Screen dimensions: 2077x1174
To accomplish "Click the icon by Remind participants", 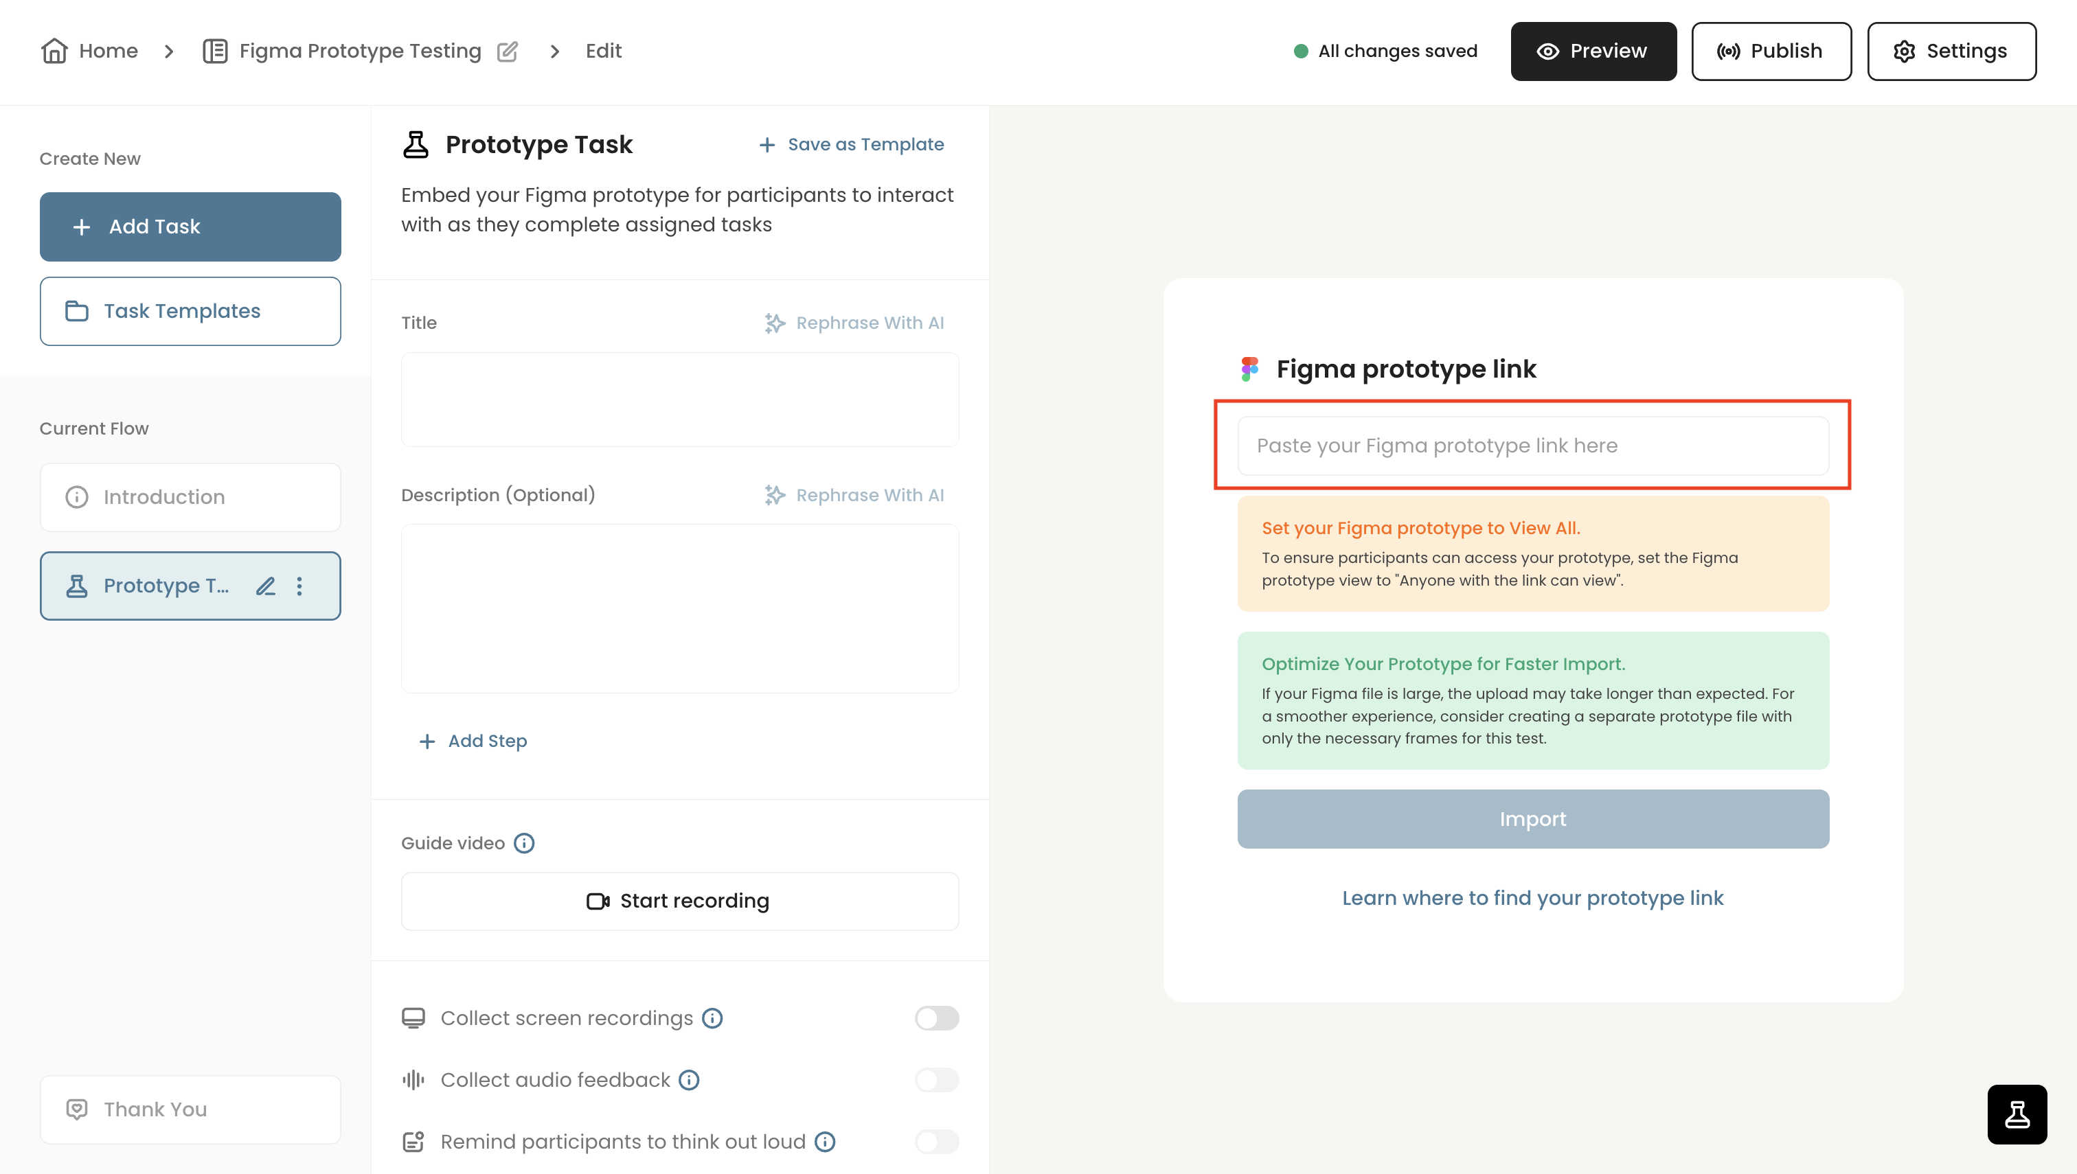I will tap(413, 1142).
